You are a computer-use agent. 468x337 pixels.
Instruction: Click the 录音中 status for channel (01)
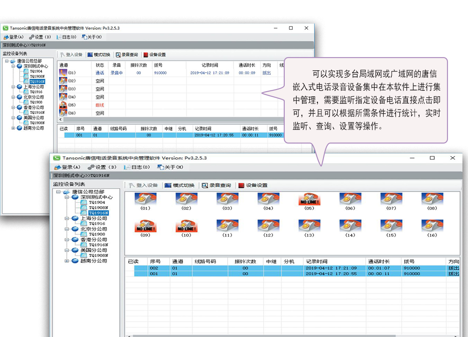(x=116, y=73)
